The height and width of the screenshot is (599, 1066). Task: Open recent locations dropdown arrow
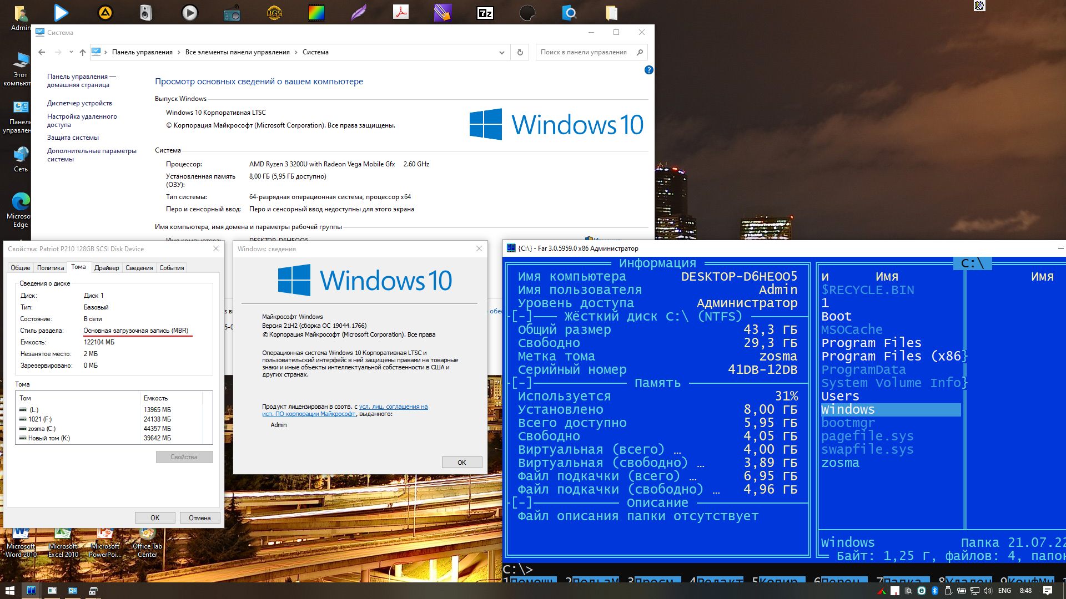pyautogui.click(x=71, y=52)
